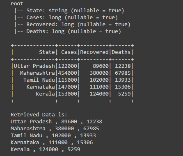
Task: Click the Tamil Nadu retrieved data line
Action: (x=53, y=136)
